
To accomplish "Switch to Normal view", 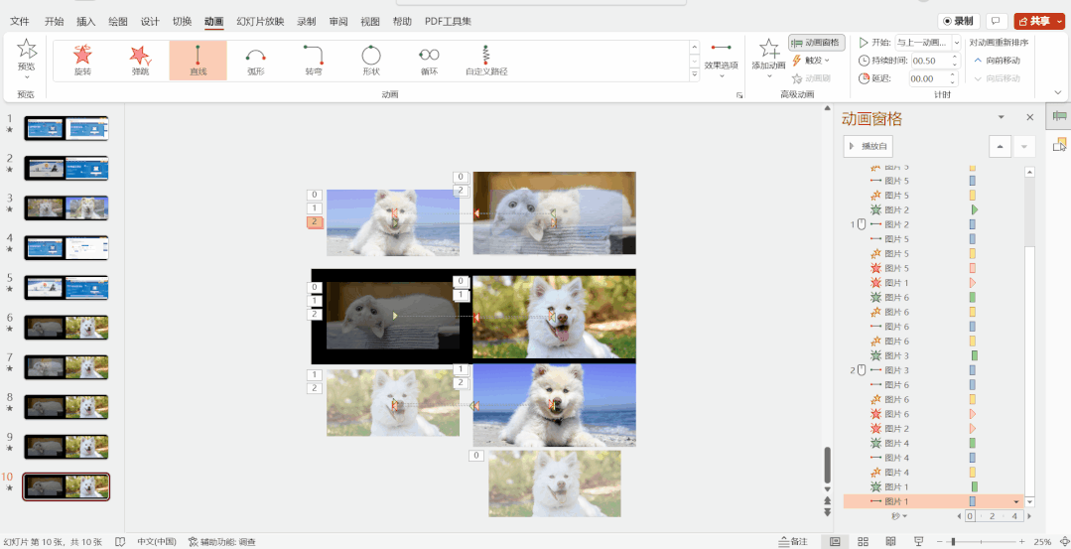I will pyautogui.click(x=835, y=541).
